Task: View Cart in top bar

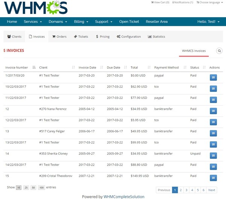Action: [x=162, y=3]
